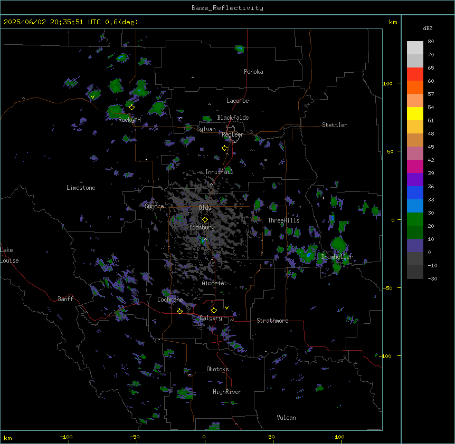
Task: Click the Sylvan label on the map
Action: pyautogui.click(x=206, y=129)
